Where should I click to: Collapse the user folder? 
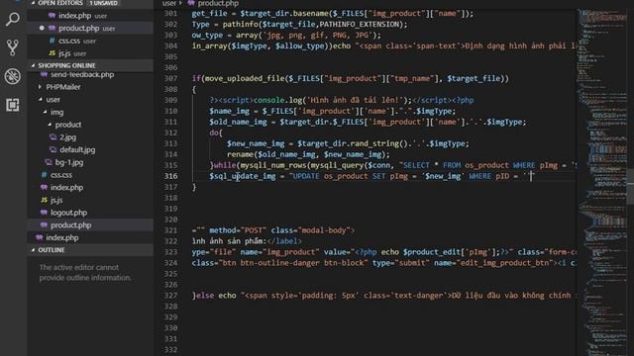40,99
